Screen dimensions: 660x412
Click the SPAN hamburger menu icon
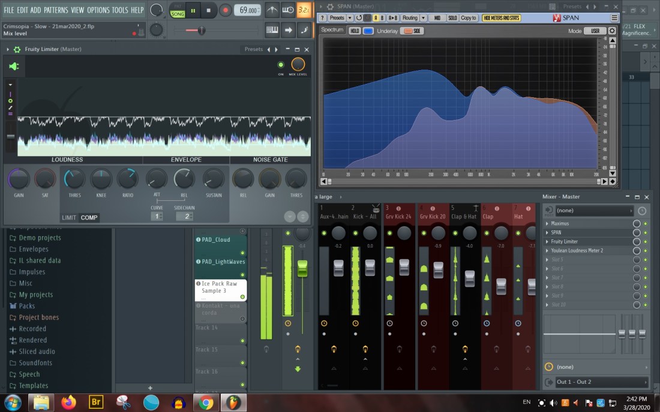(614, 18)
